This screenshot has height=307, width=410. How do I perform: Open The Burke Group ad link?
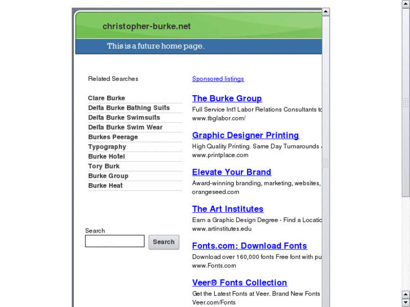point(227,98)
